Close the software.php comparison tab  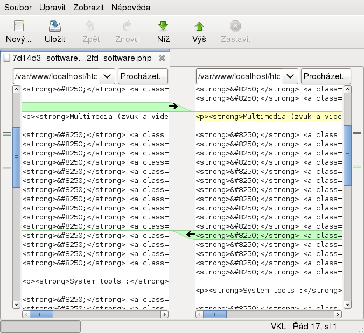(162, 58)
